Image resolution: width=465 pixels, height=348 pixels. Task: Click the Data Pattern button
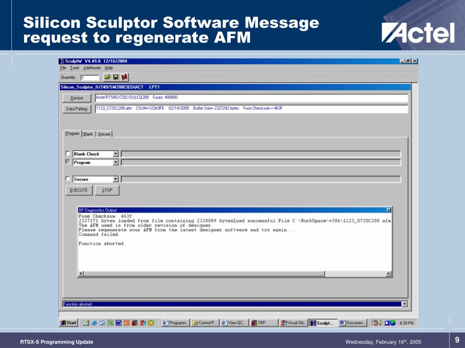(x=77, y=109)
